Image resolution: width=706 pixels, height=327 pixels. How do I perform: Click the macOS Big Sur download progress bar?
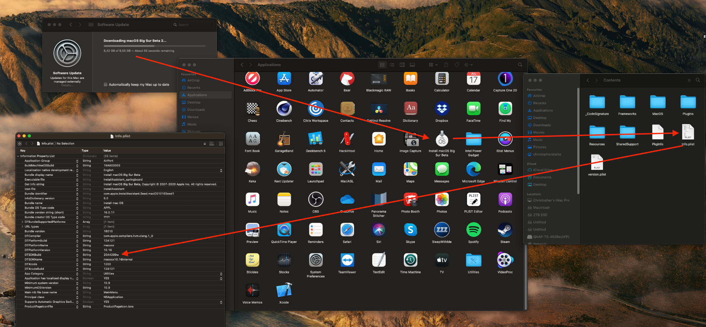click(x=154, y=46)
